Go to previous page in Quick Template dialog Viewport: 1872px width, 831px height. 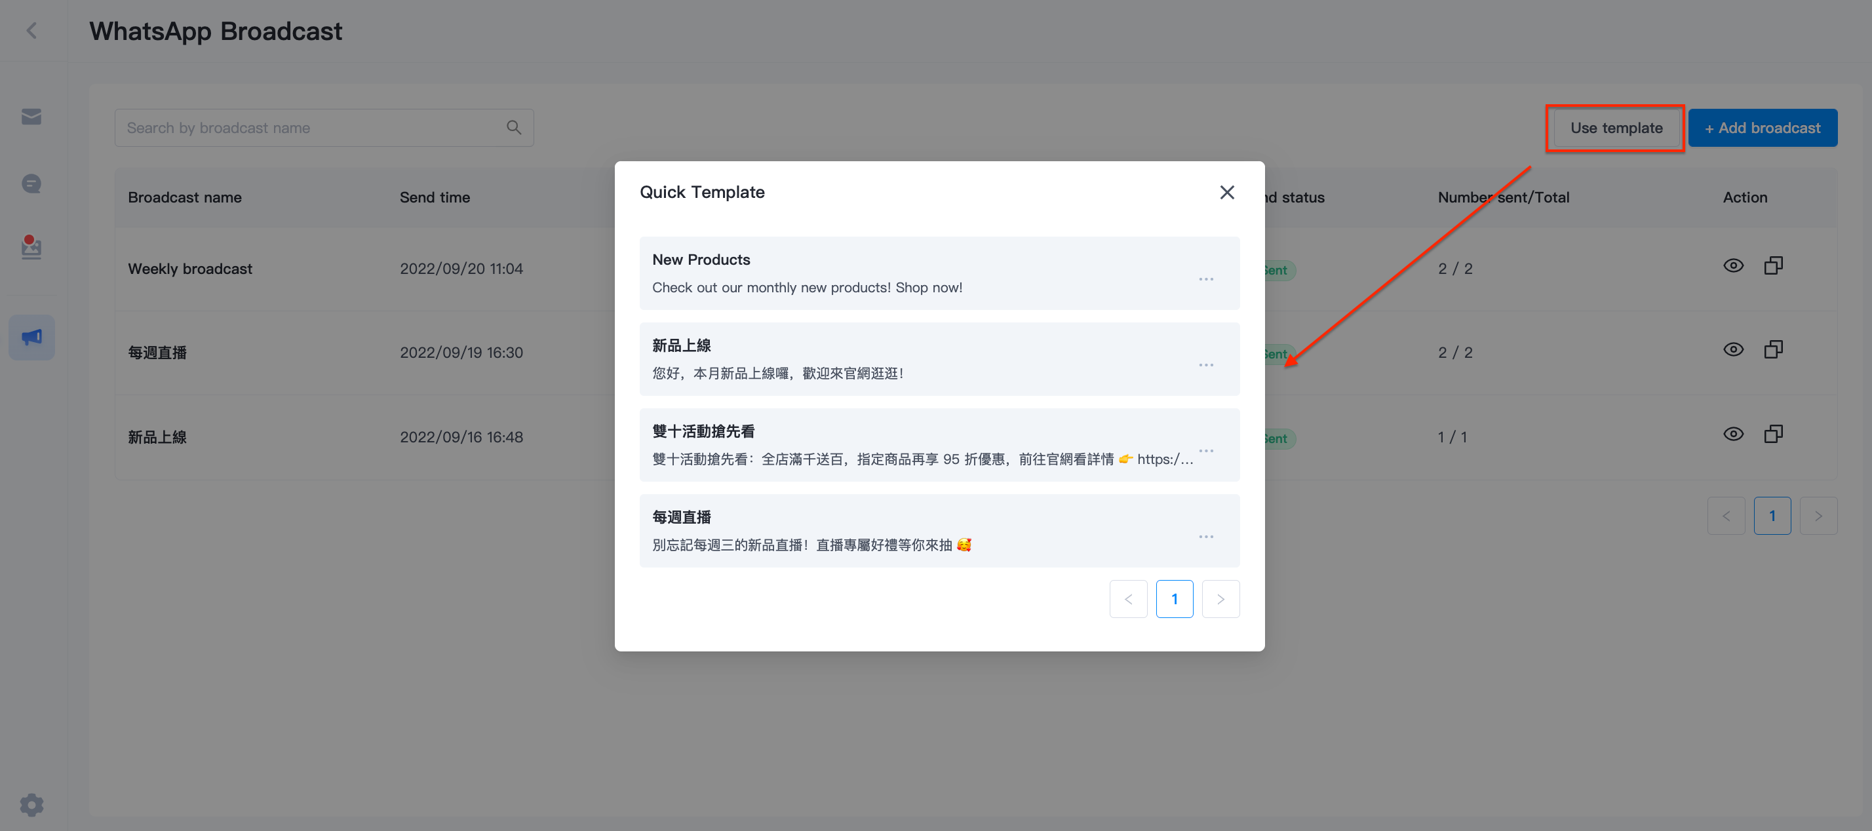pos(1129,599)
